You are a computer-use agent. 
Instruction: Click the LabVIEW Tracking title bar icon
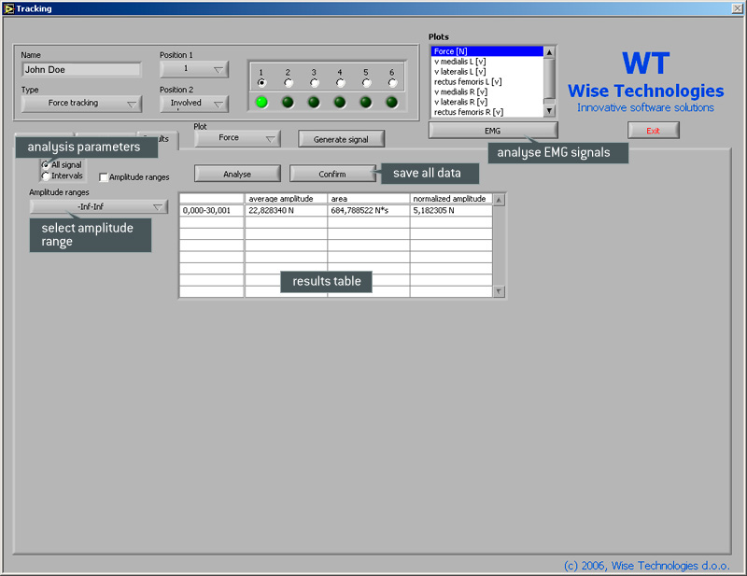point(8,8)
